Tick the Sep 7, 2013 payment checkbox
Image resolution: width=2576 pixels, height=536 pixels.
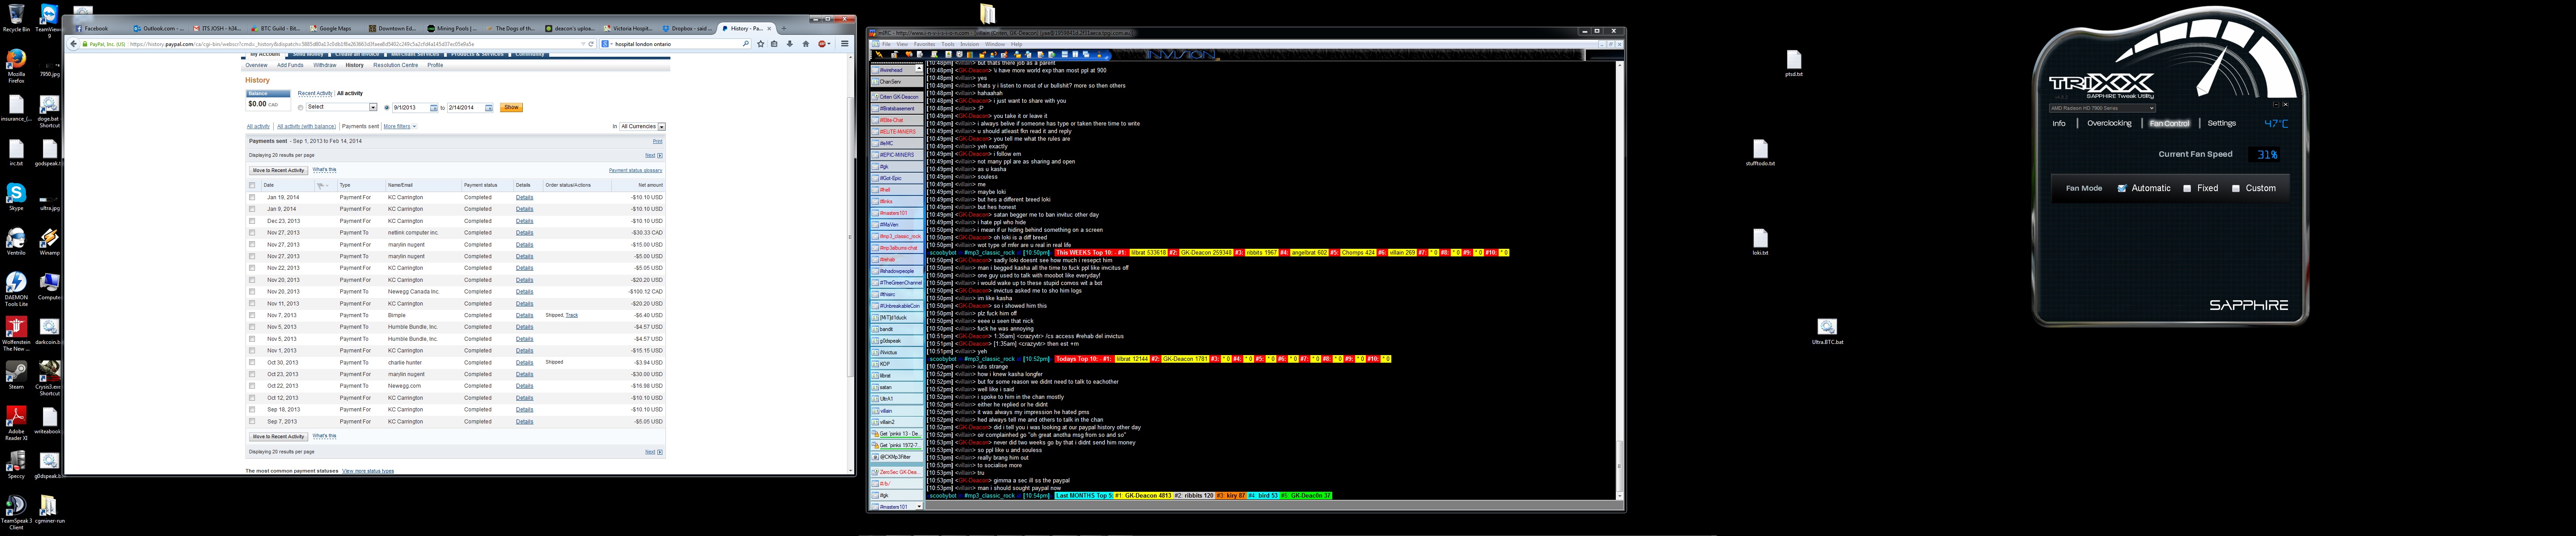[x=252, y=421]
